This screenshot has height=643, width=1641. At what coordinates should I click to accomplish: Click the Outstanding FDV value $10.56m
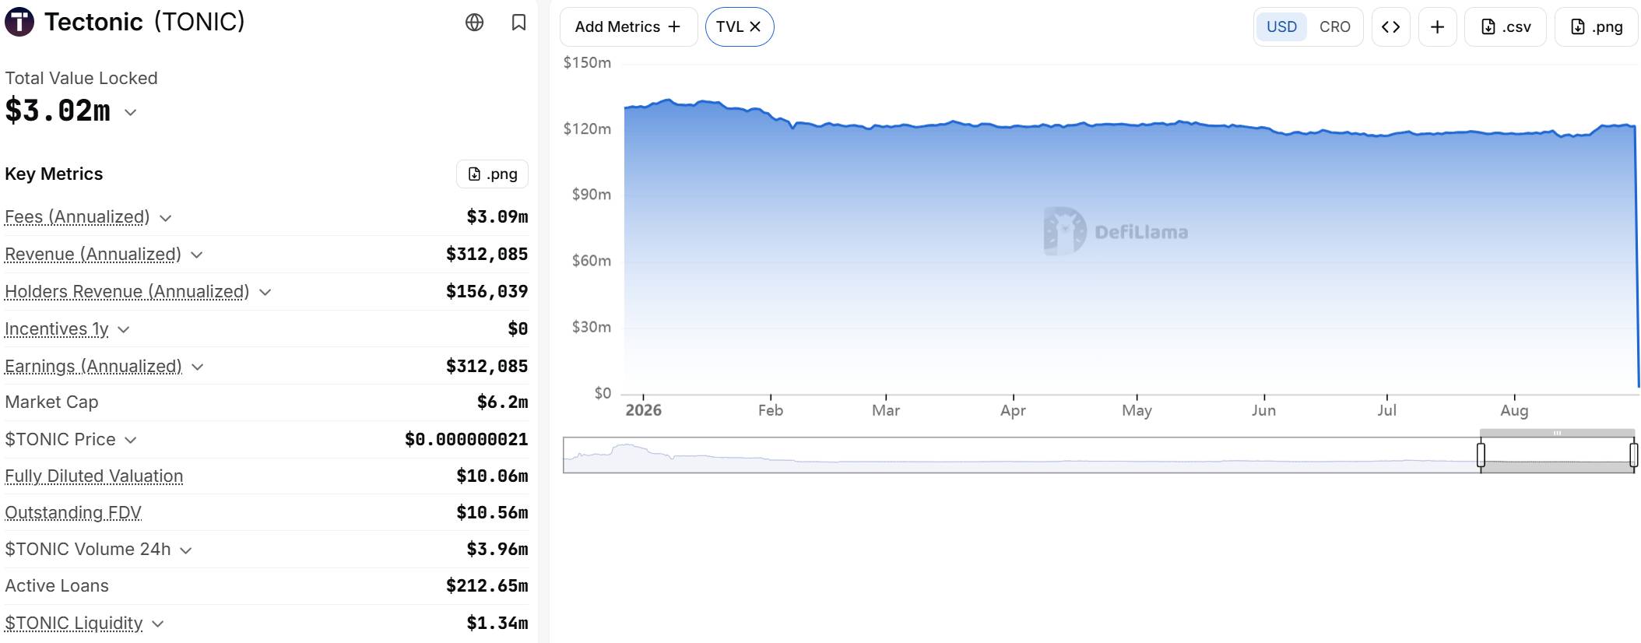pyautogui.click(x=492, y=512)
